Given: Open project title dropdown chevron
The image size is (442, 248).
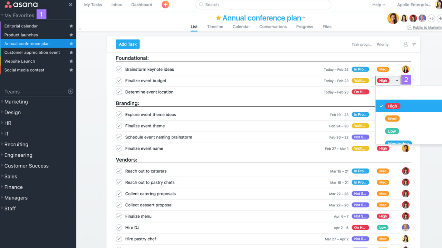Looking at the screenshot, I should (304, 18).
